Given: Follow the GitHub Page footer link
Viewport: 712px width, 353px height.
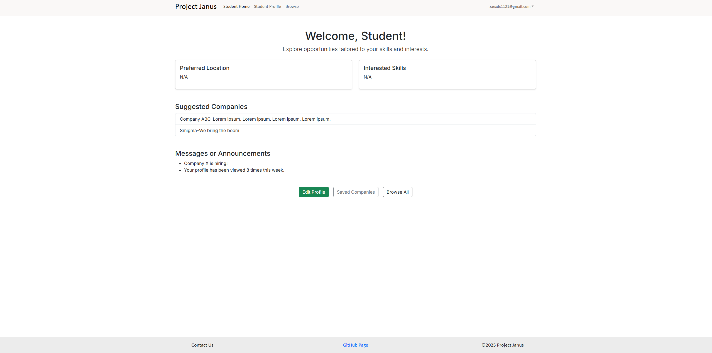Looking at the screenshot, I should (x=355, y=345).
